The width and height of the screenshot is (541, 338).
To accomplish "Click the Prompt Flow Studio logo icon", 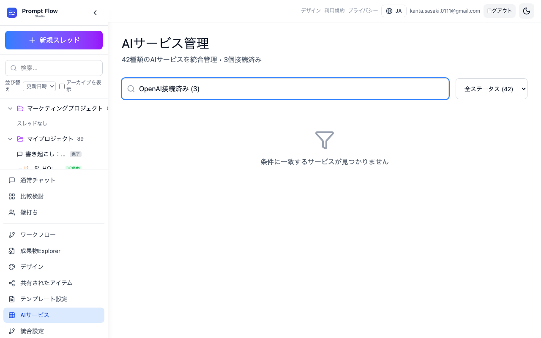I will pos(12,13).
